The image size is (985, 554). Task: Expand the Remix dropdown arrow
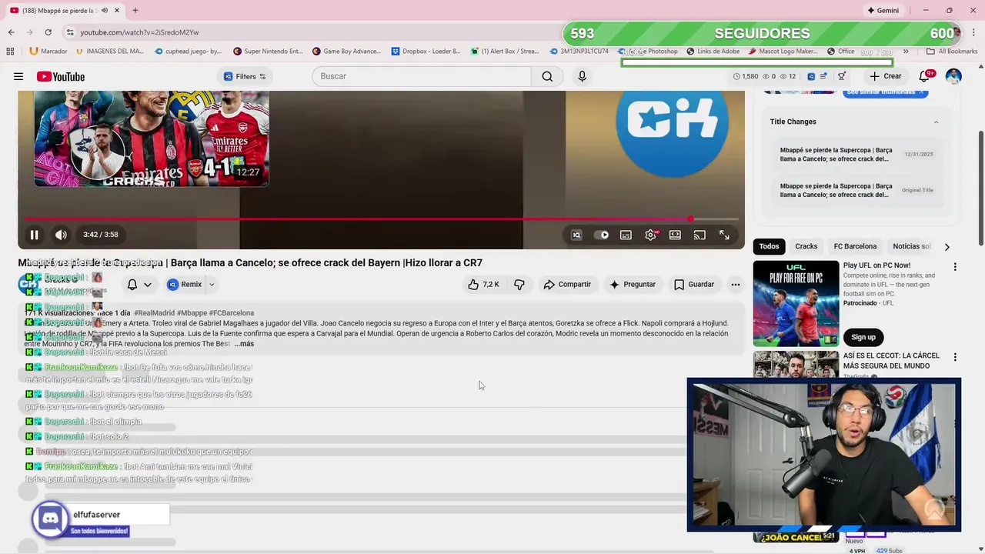pyautogui.click(x=212, y=285)
